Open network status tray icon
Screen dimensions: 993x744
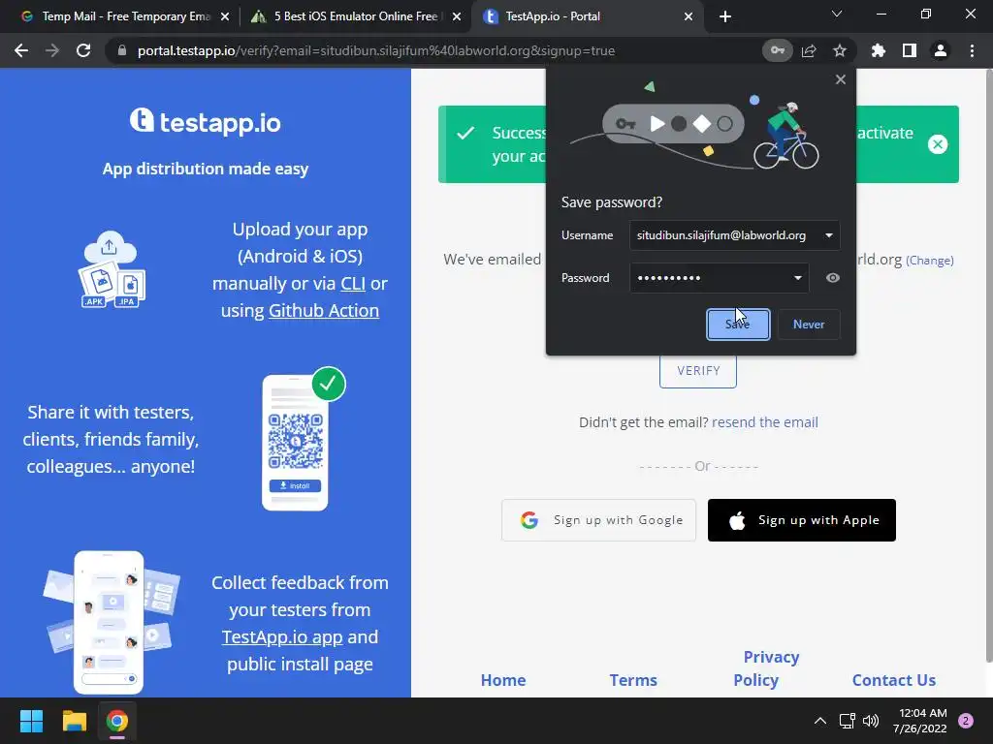tap(847, 721)
